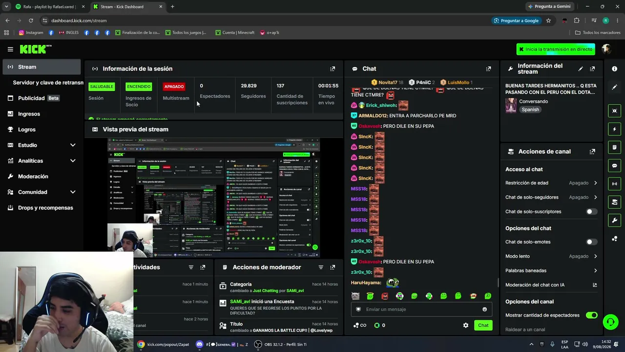Pop out the Acciones de canal panel

coord(592,152)
